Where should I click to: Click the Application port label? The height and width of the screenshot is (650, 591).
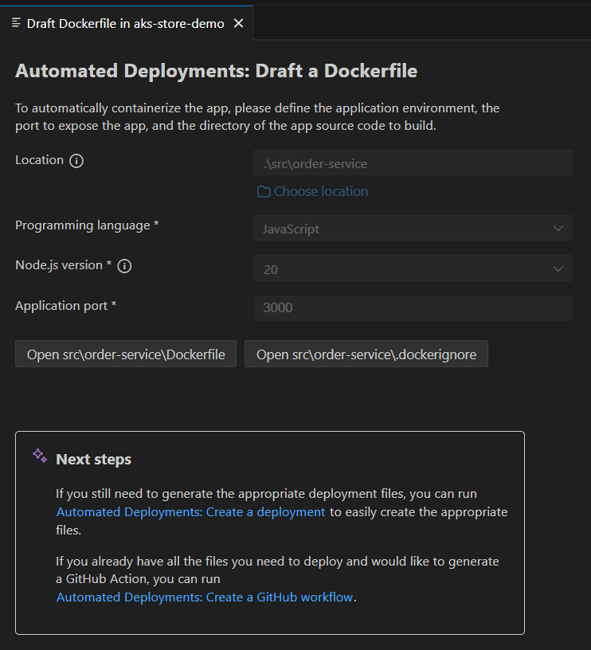coord(66,306)
